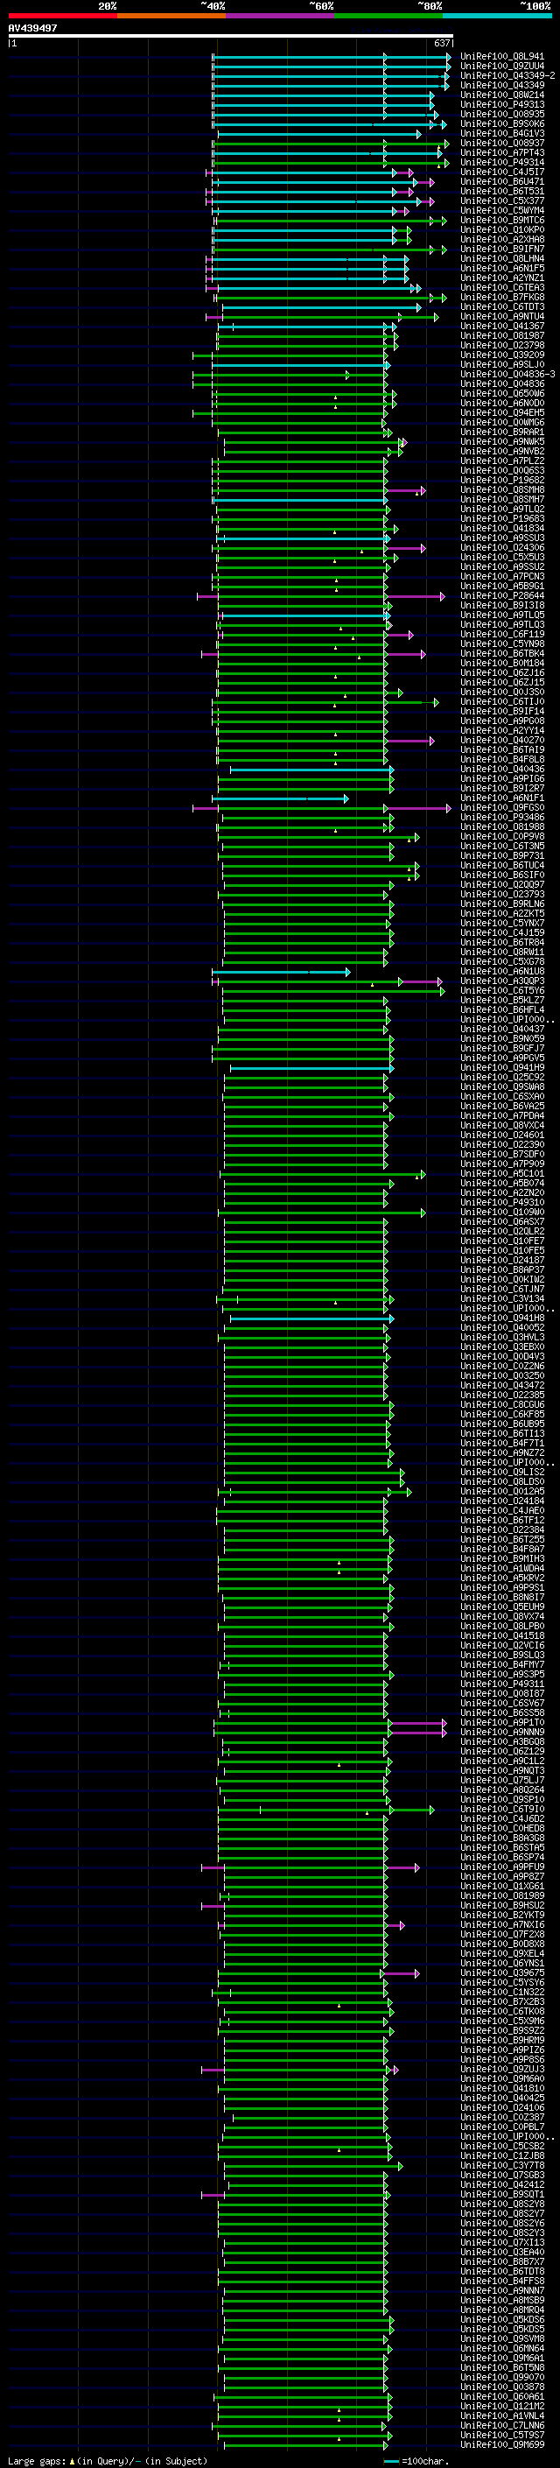Click the purple 60% similarity color segment
The width and height of the screenshot is (560, 2468).
pos(281,17)
